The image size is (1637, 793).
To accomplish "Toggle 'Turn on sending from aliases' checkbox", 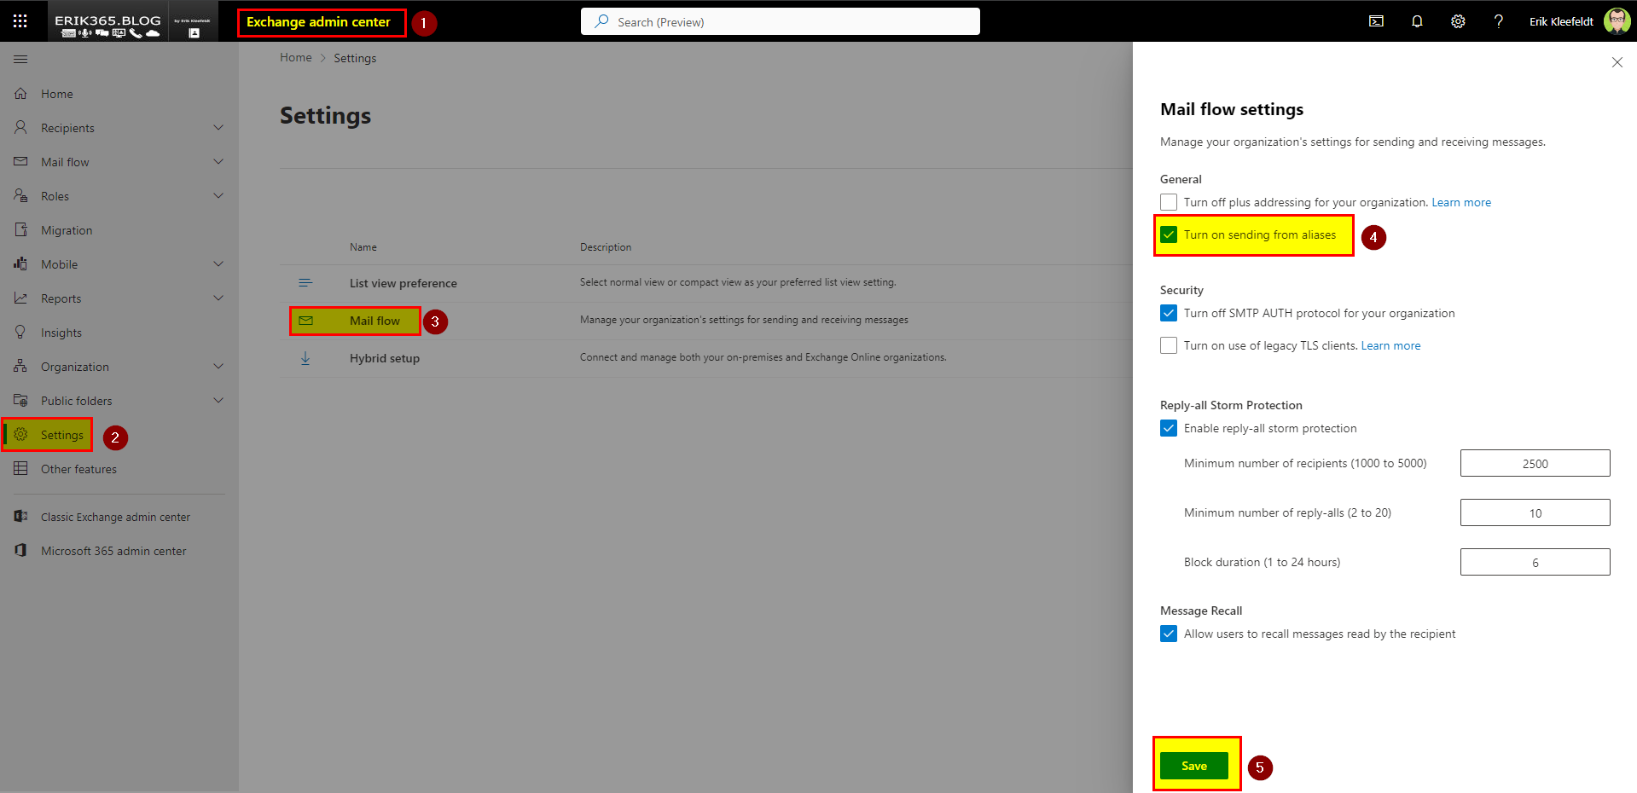I will point(1169,235).
